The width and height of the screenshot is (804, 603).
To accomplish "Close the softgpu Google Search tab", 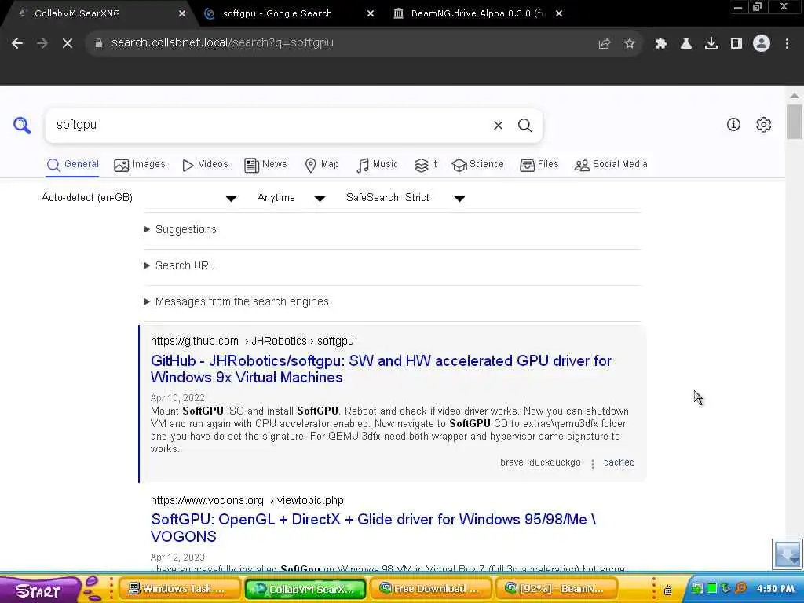I will coord(371,14).
